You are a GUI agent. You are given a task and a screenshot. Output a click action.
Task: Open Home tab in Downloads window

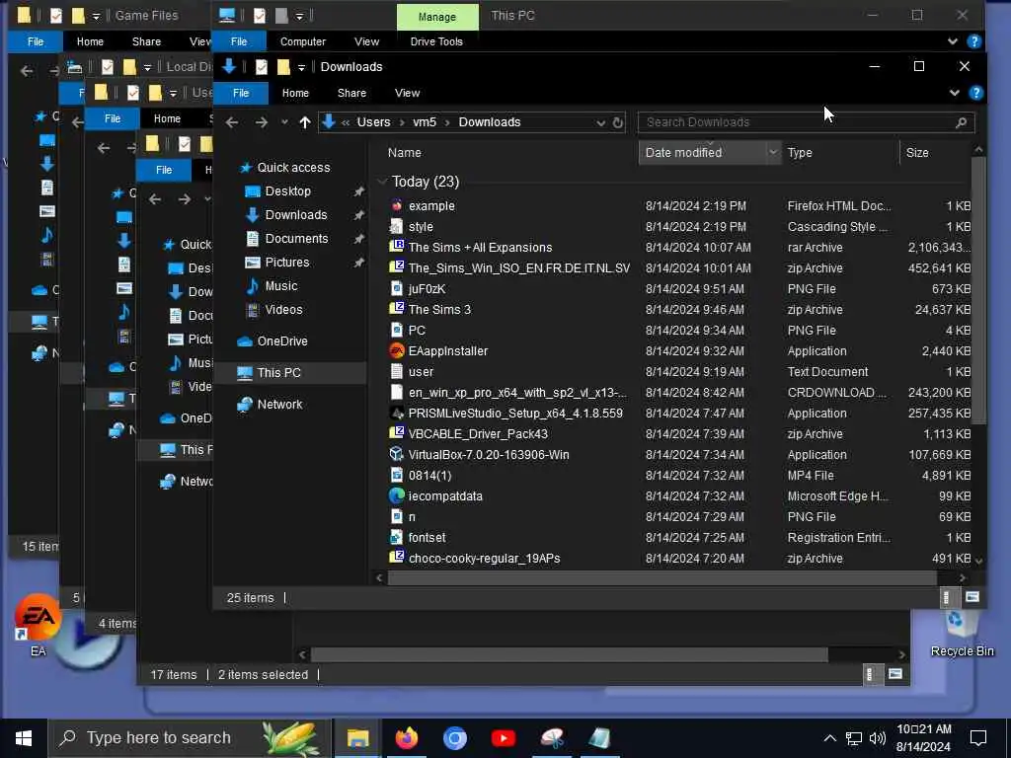pyautogui.click(x=295, y=93)
